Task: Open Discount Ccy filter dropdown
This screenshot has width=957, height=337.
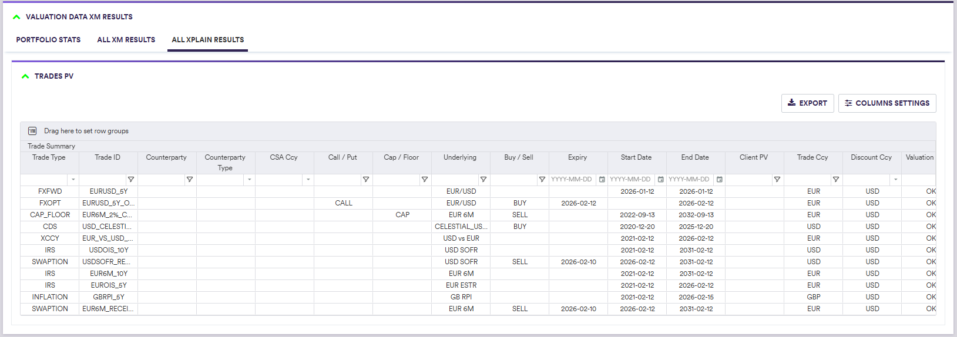Action: 895,180
